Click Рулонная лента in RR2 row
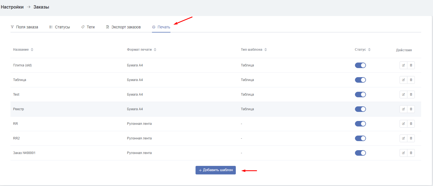Screen dimensions: 433x186 tap(139, 138)
